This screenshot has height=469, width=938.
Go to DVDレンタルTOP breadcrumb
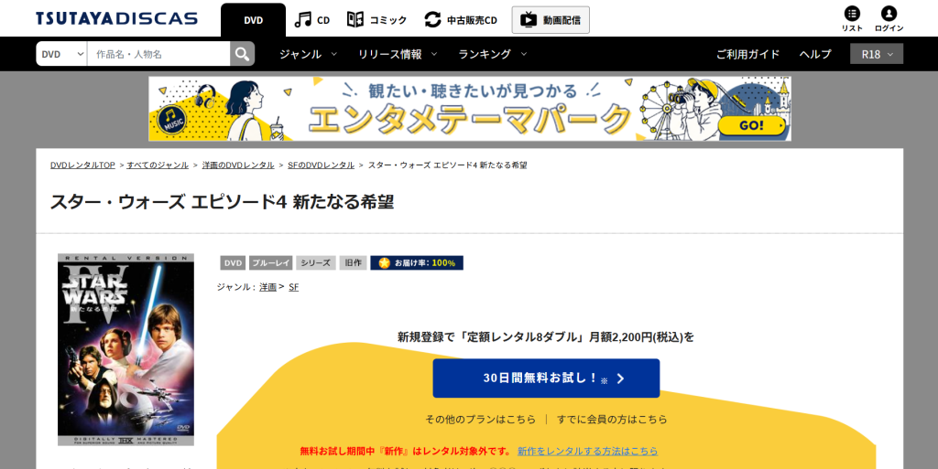click(x=82, y=165)
